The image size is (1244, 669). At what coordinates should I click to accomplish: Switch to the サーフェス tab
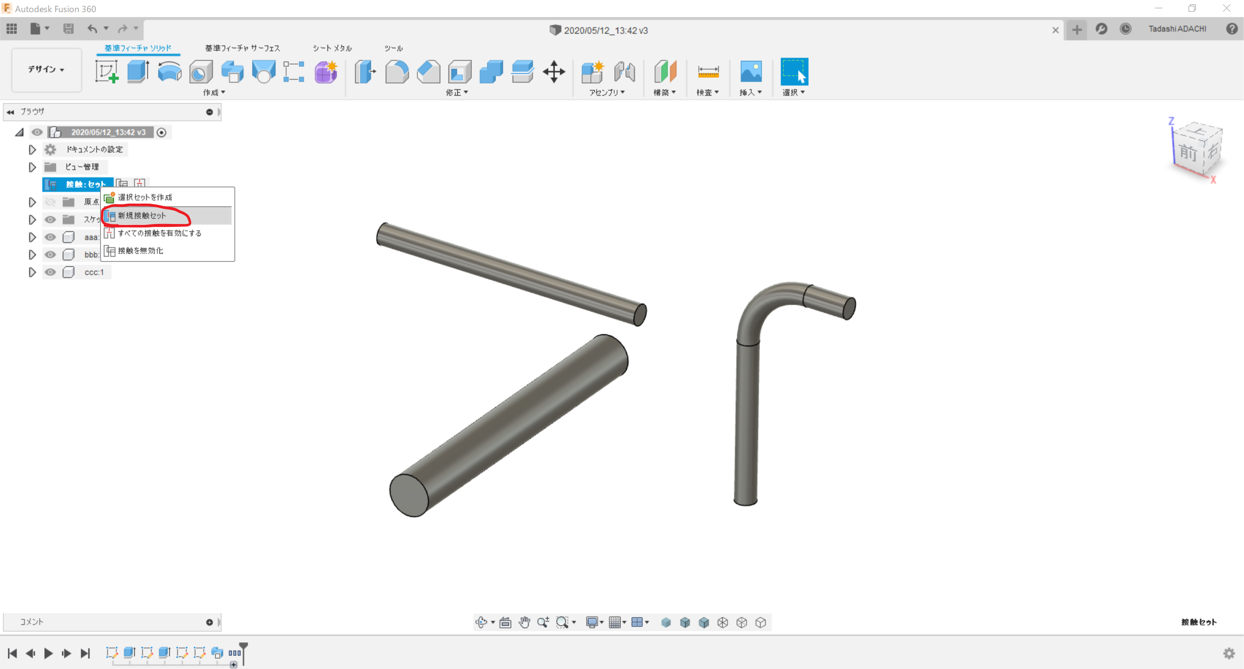pos(242,48)
